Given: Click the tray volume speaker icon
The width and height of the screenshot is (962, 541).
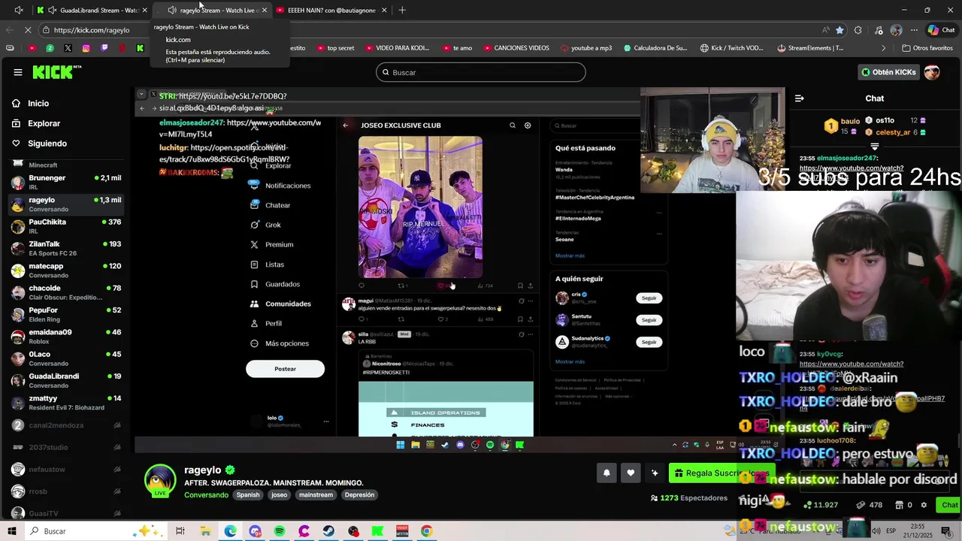Looking at the screenshot, I should click(876, 531).
